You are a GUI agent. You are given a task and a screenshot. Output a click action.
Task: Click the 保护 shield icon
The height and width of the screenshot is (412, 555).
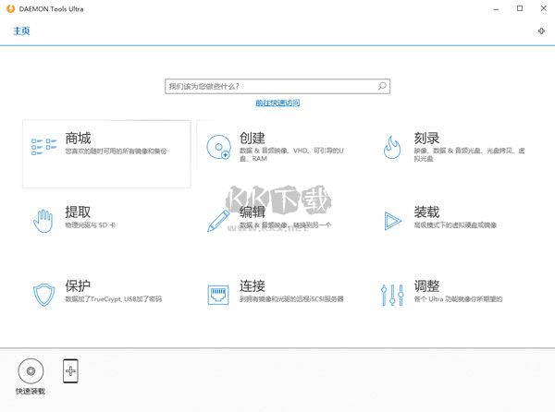click(x=43, y=295)
